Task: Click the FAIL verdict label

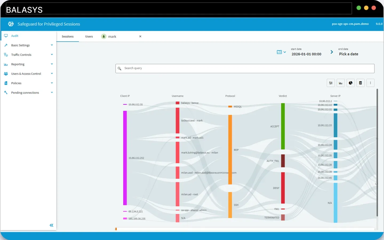Action: click(x=277, y=209)
